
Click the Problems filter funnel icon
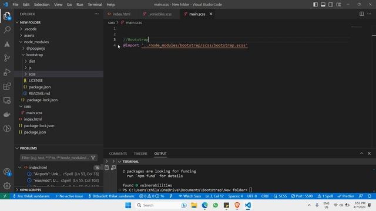click(x=93, y=158)
